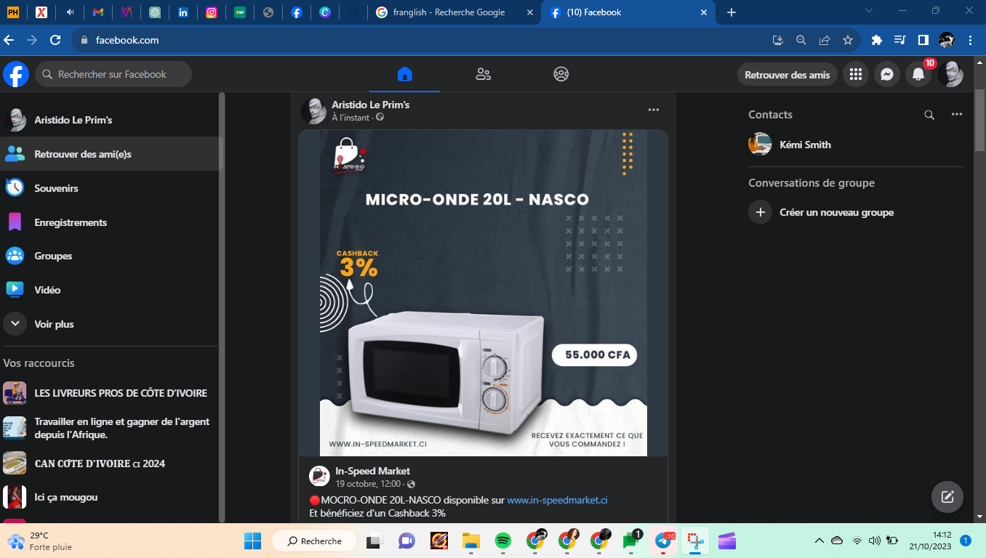This screenshot has width=986, height=558.
Task: Open Contacts options three-dot menu
Action: [x=956, y=115]
